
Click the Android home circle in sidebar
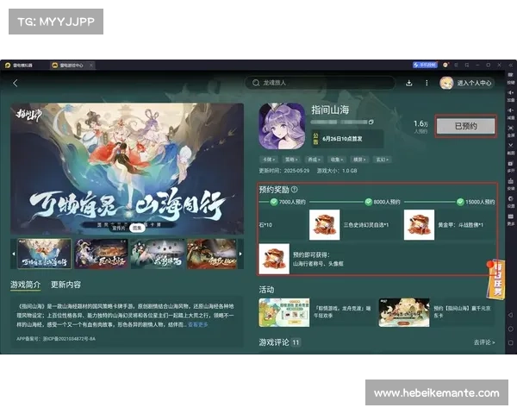[510, 329]
